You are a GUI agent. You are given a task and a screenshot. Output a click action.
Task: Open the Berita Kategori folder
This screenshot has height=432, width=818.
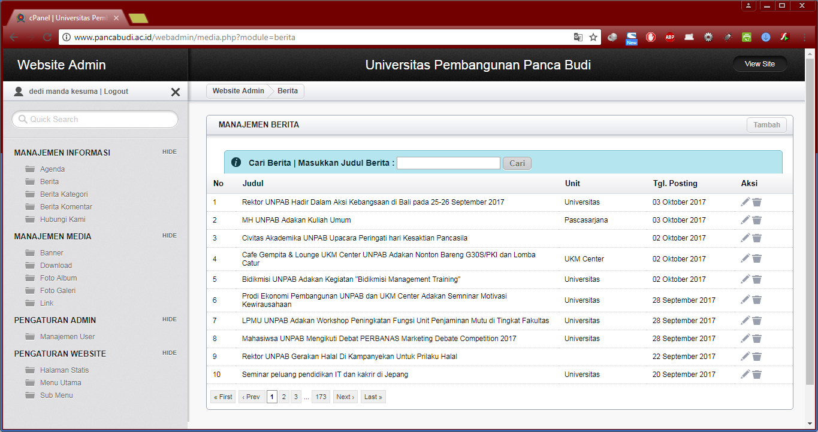pos(64,194)
